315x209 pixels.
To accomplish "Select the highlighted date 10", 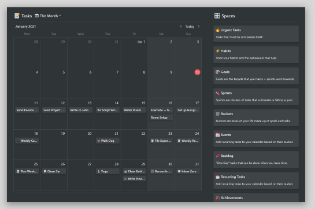I will click(x=197, y=72).
